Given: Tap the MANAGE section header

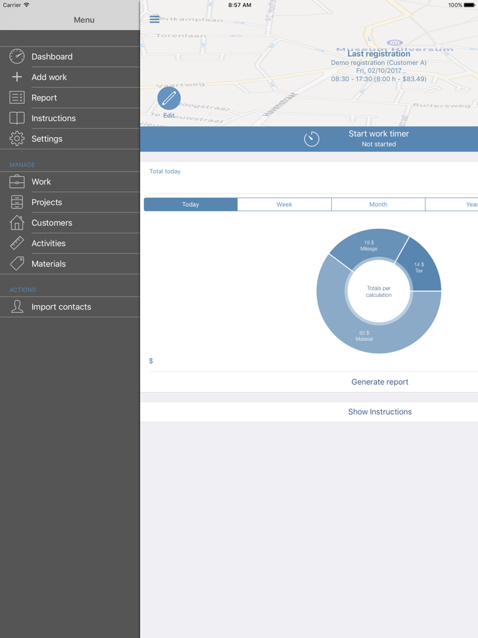Looking at the screenshot, I should [23, 165].
